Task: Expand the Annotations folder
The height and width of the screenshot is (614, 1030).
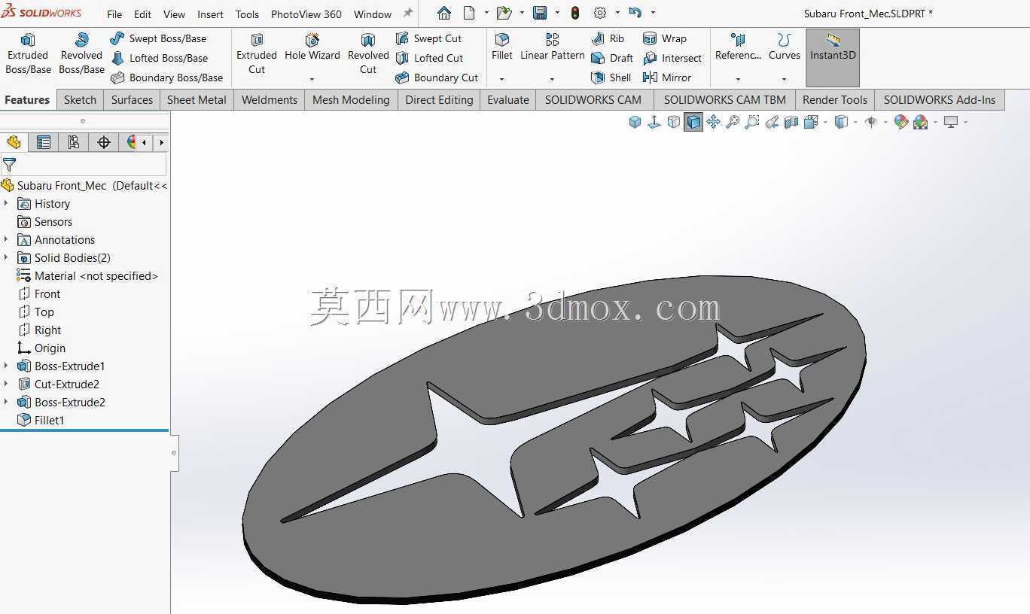Action: click(6, 239)
